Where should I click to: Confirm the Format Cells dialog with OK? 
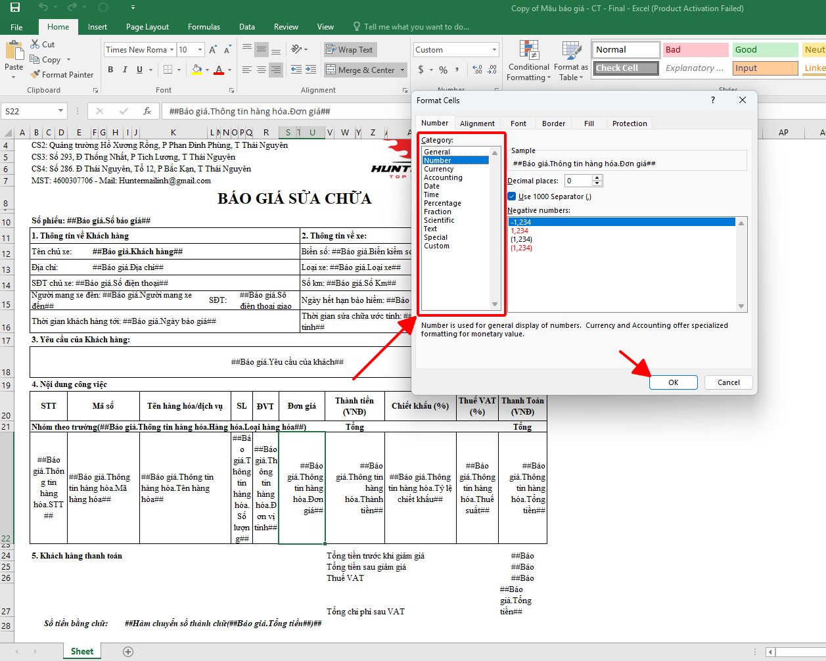[x=673, y=382]
